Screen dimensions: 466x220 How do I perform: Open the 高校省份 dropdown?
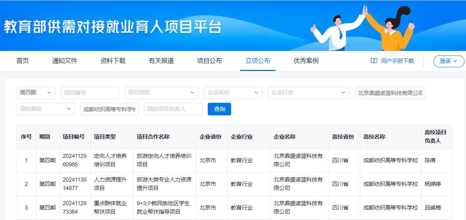(x=45, y=109)
